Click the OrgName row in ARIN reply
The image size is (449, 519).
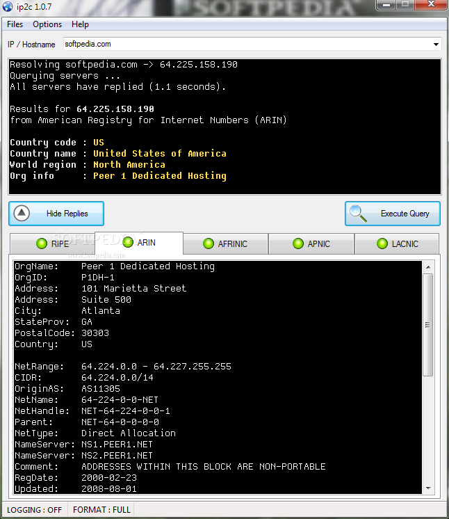pyautogui.click(x=115, y=266)
